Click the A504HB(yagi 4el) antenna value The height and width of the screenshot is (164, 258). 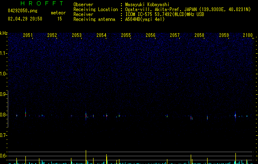(145, 19)
